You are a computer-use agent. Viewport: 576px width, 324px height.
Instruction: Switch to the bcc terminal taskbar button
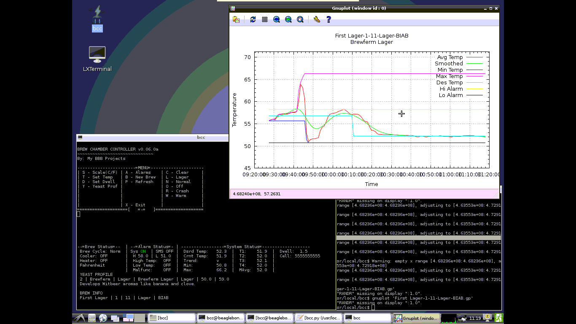[x=367, y=318]
